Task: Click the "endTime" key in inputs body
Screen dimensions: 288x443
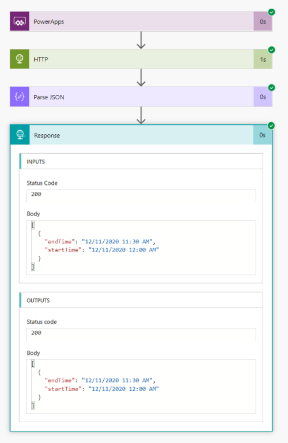Action: click(x=59, y=241)
